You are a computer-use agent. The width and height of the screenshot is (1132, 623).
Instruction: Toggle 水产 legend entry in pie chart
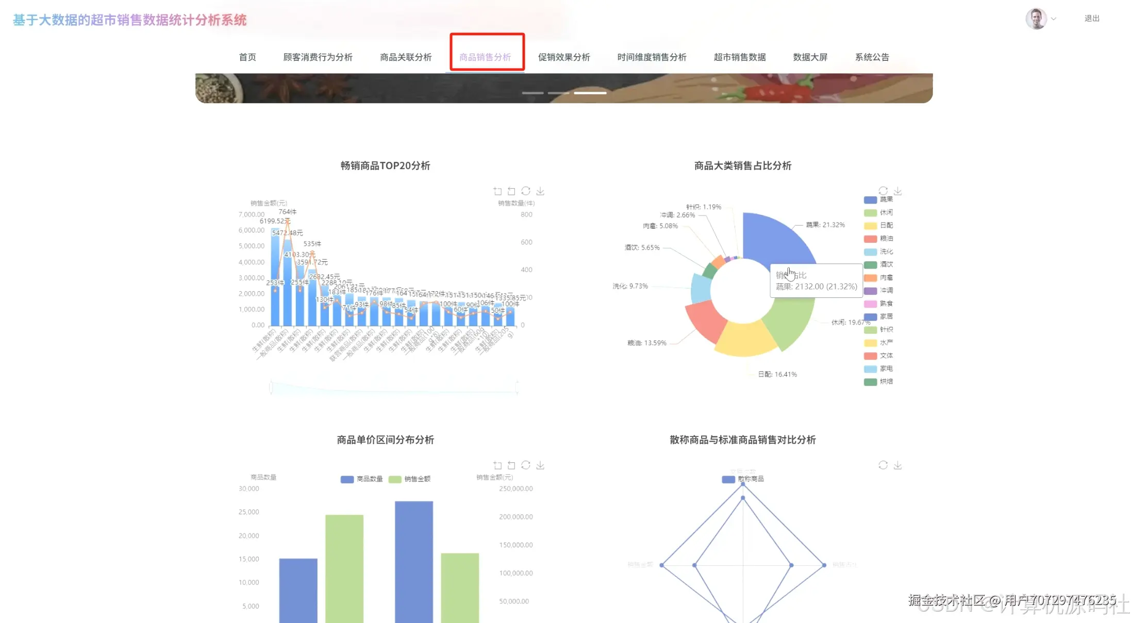878,343
